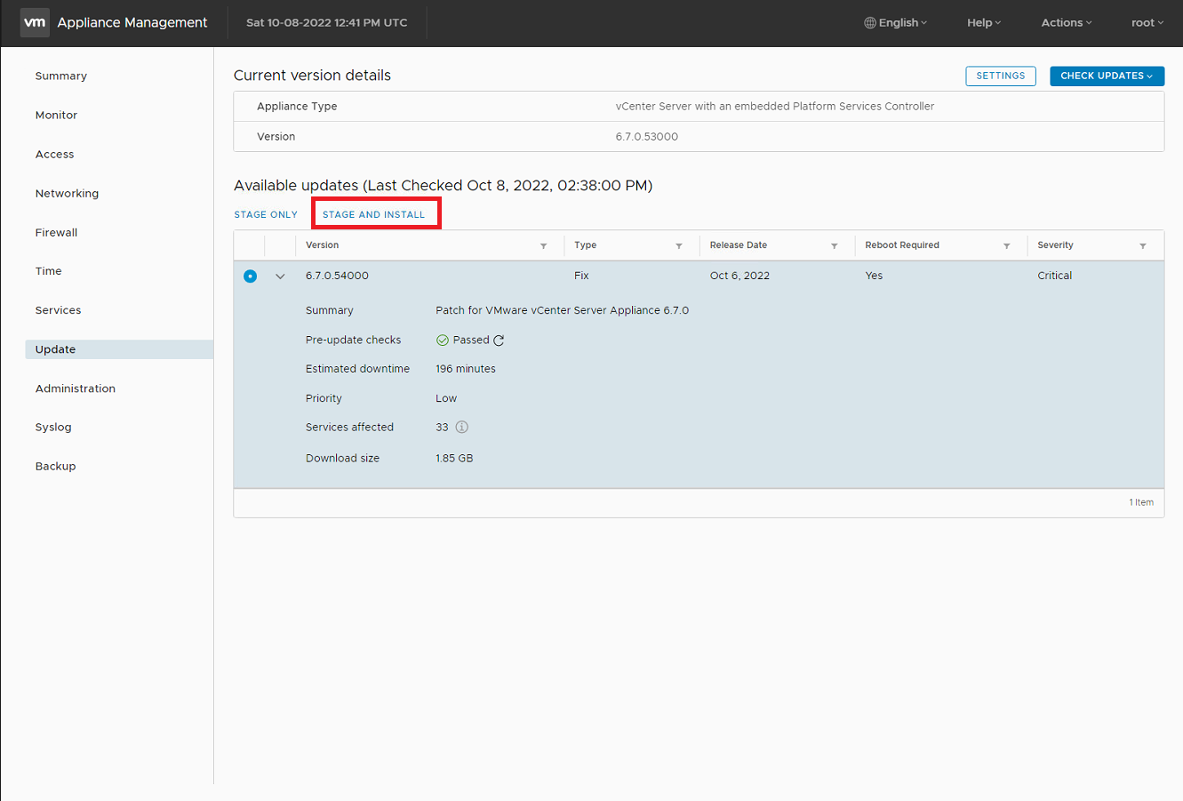This screenshot has width=1183, height=801.
Task: Open the Backup section
Action: 56,467
